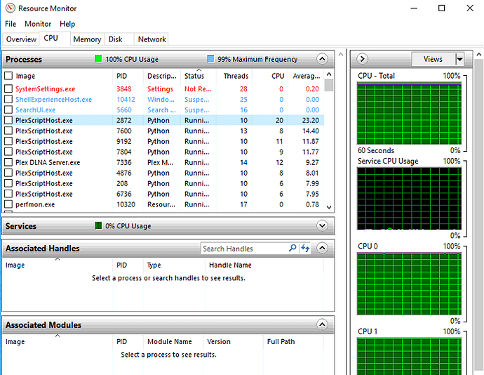Switch to the Network tab

tap(152, 39)
